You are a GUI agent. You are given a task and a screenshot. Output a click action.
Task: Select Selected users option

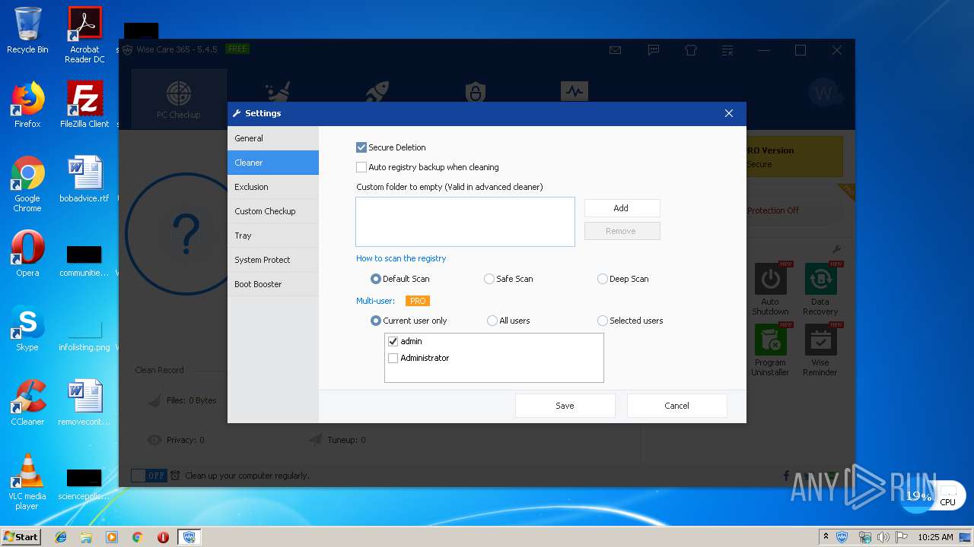click(x=603, y=321)
